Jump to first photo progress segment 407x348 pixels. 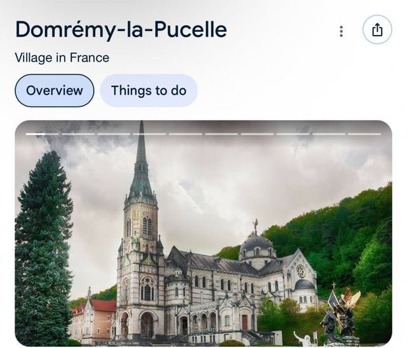point(42,134)
